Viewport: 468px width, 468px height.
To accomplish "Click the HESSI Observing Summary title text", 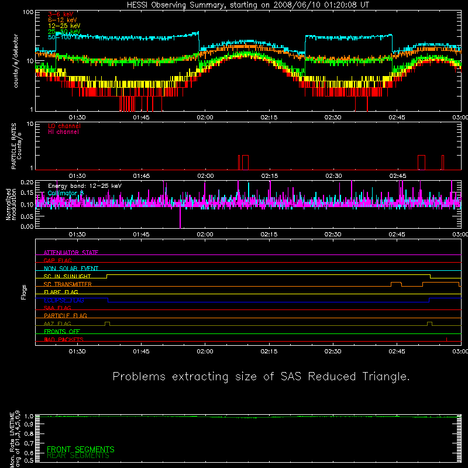I will pyautogui.click(x=247, y=5).
